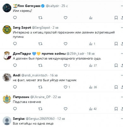Viewport: 123px width, 127px height.
Task: Reply to Andi's comment about уйгур
Action: click(15, 87)
